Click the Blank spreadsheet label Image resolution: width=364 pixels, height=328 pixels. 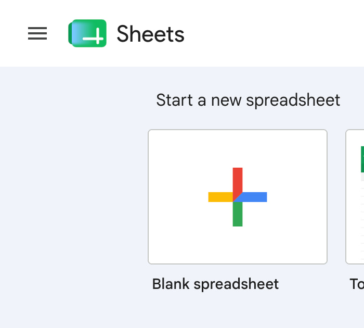click(215, 284)
